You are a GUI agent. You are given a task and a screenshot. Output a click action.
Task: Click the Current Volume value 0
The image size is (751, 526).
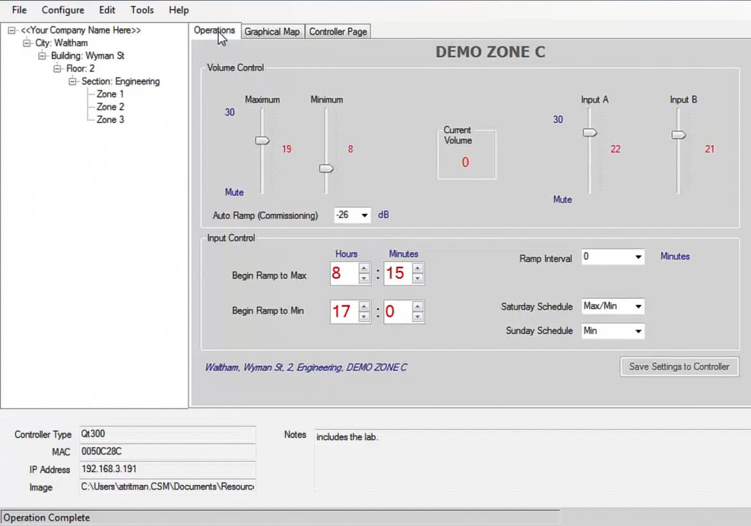465,163
